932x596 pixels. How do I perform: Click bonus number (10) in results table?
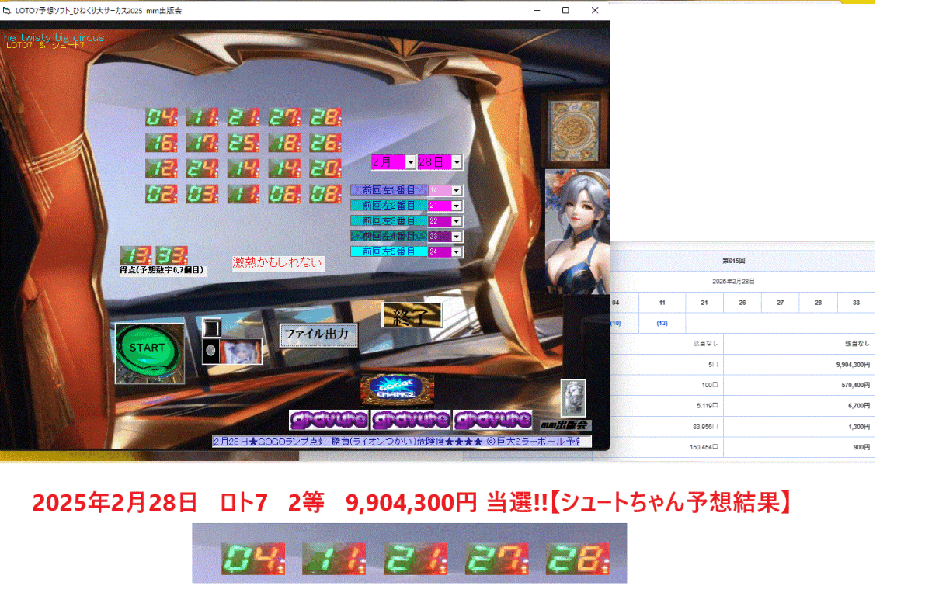615,323
